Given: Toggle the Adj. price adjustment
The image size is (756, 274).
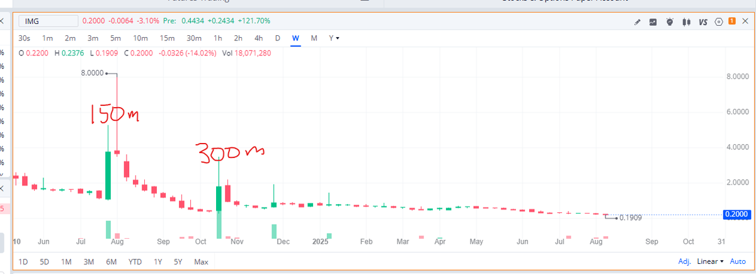Looking at the screenshot, I should [x=684, y=261].
